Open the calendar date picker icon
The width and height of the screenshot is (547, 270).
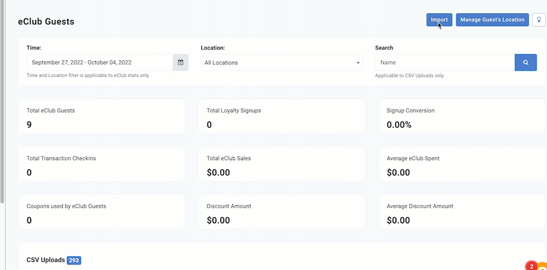tap(180, 63)
